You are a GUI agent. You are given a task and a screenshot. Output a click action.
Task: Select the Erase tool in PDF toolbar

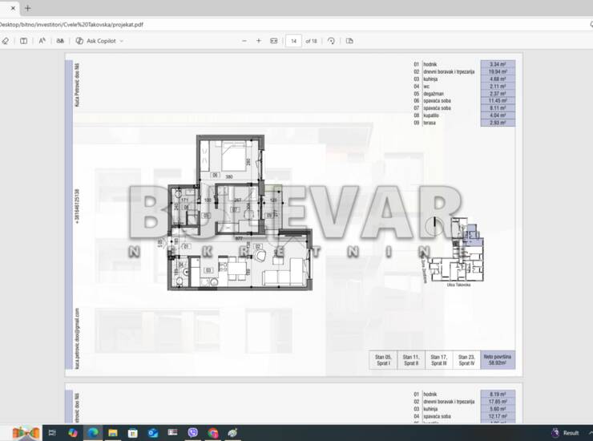pyautogui.click(x=6, y=41)
